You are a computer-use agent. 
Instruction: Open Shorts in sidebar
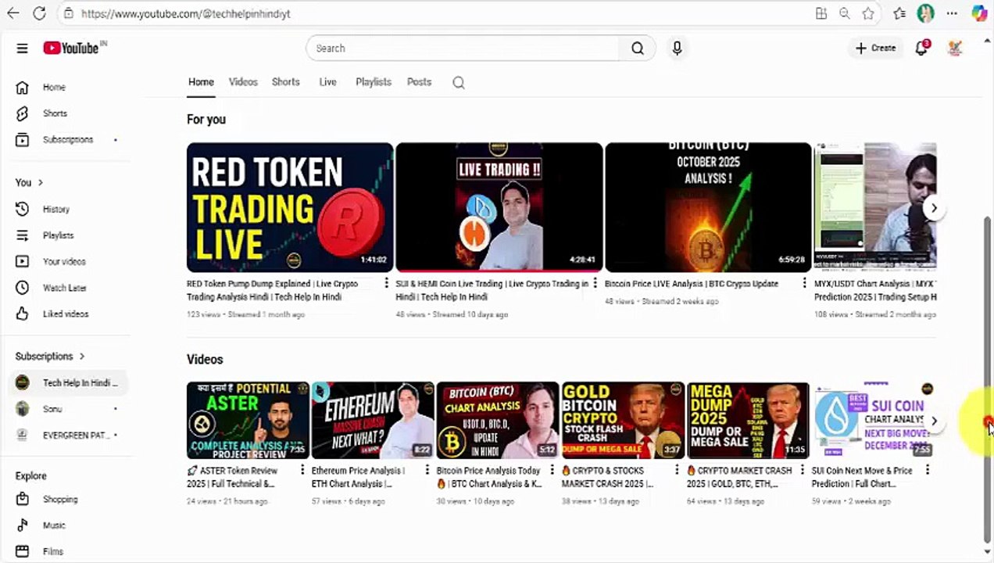pos(67,113)
